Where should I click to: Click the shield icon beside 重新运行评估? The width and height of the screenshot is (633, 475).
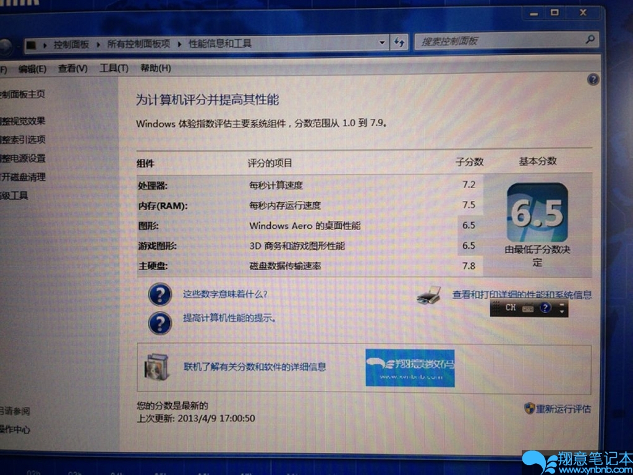(529, 408)
